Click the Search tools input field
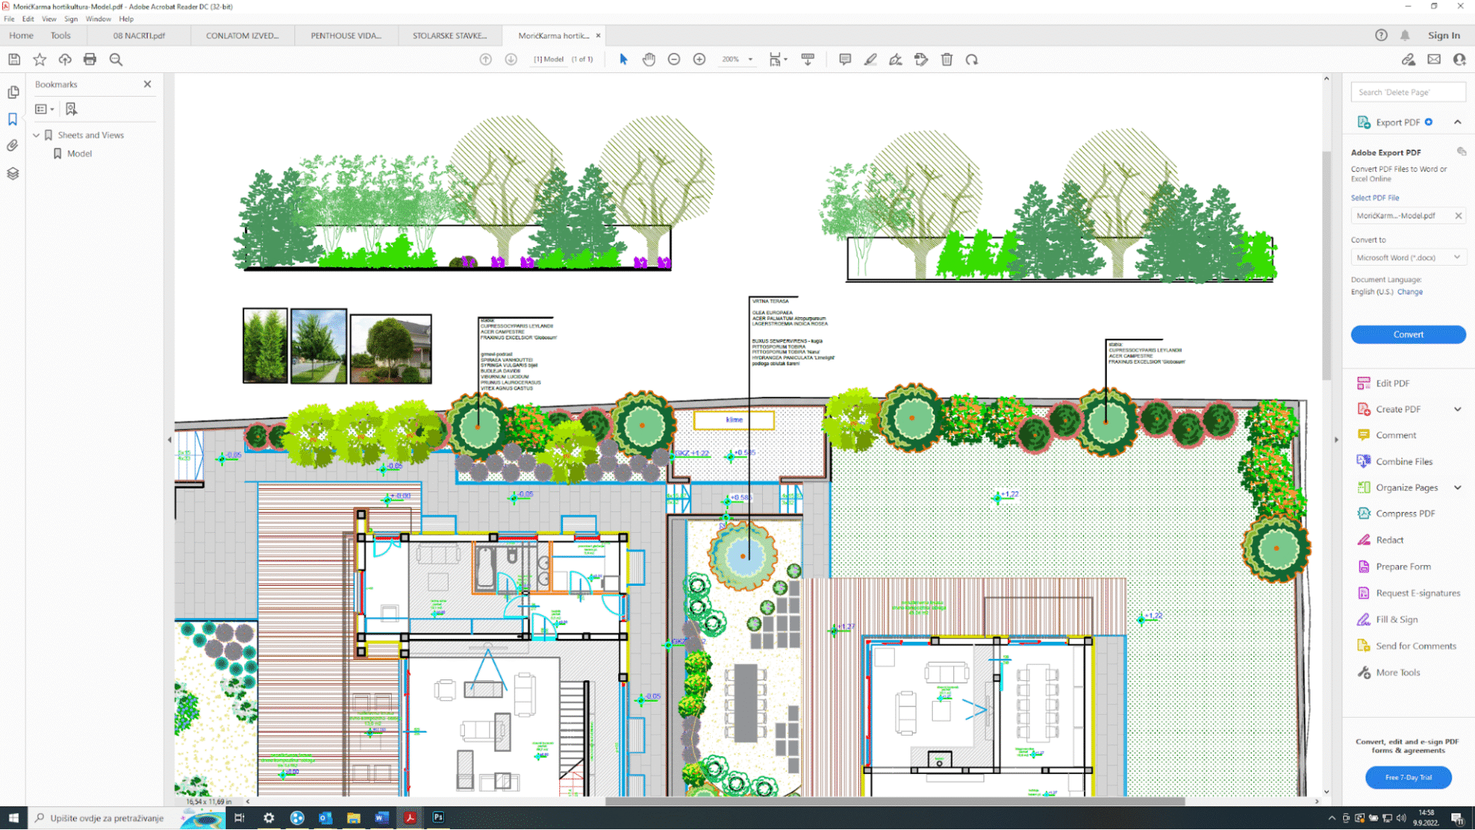1475x830 pixels. 1407,92
